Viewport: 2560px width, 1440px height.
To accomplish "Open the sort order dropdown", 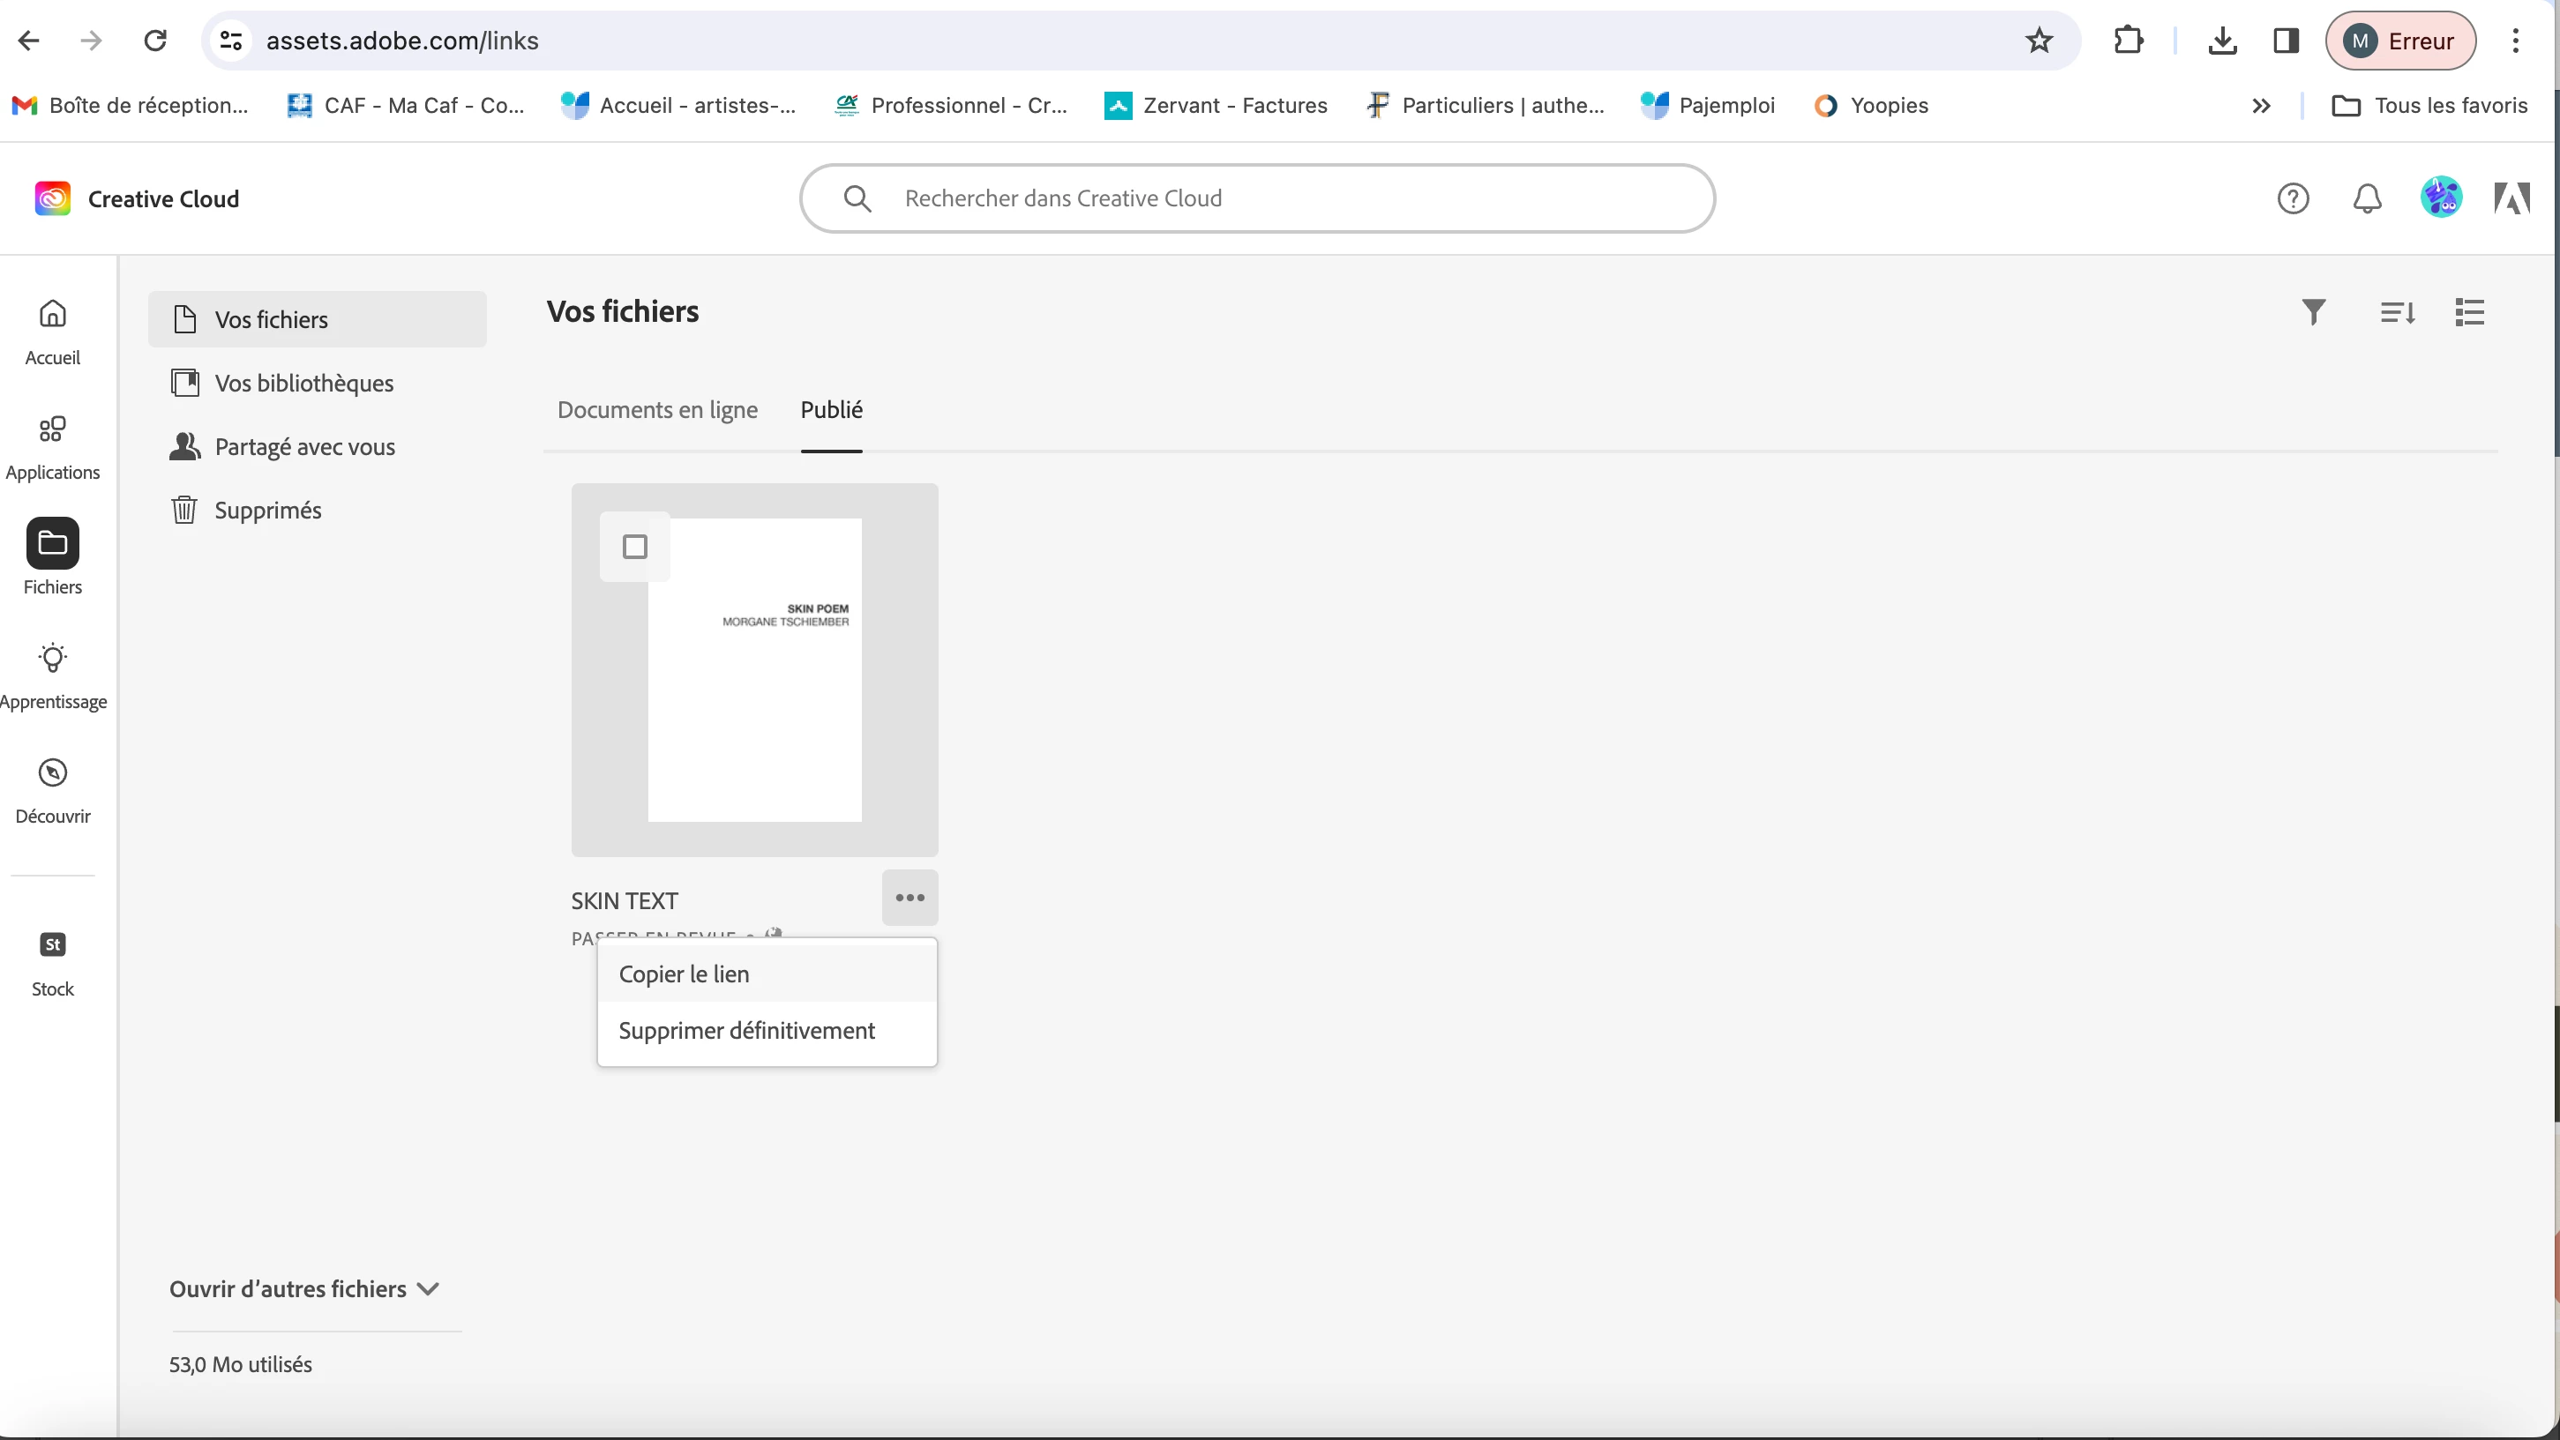I will tap(2397, 312).
